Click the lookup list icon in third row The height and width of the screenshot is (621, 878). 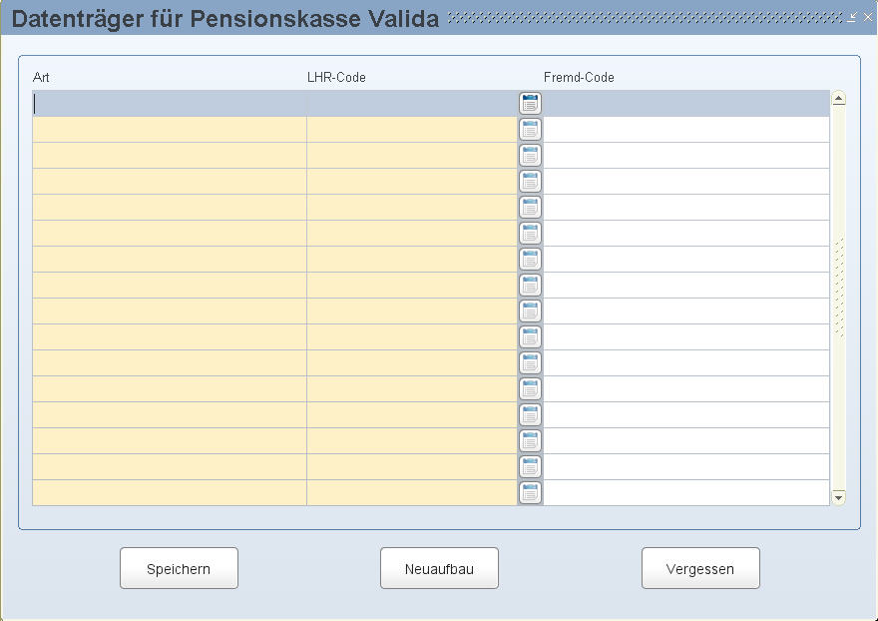530,155
